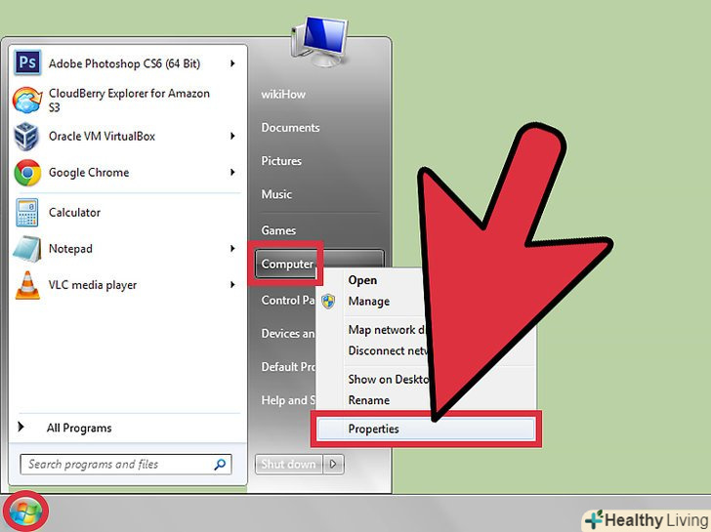Screen dimensions: 711x532
Task: Launch CloudBerry Explorer cloud icon
Action: click(27, 100)
